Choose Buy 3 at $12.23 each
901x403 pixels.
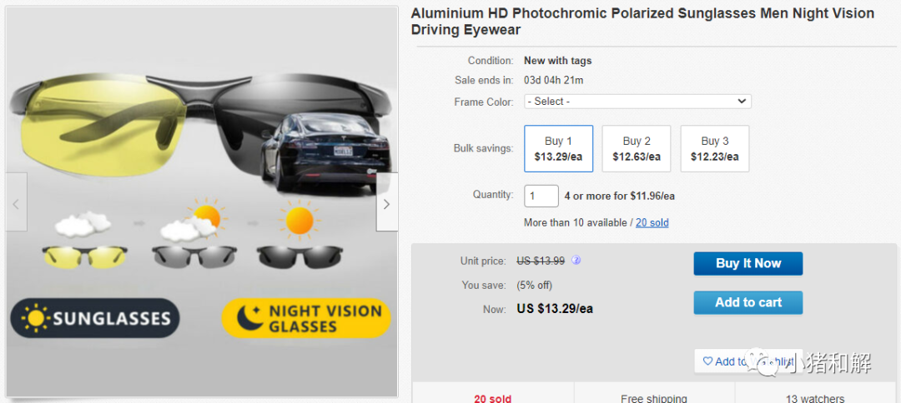point(714,148)
